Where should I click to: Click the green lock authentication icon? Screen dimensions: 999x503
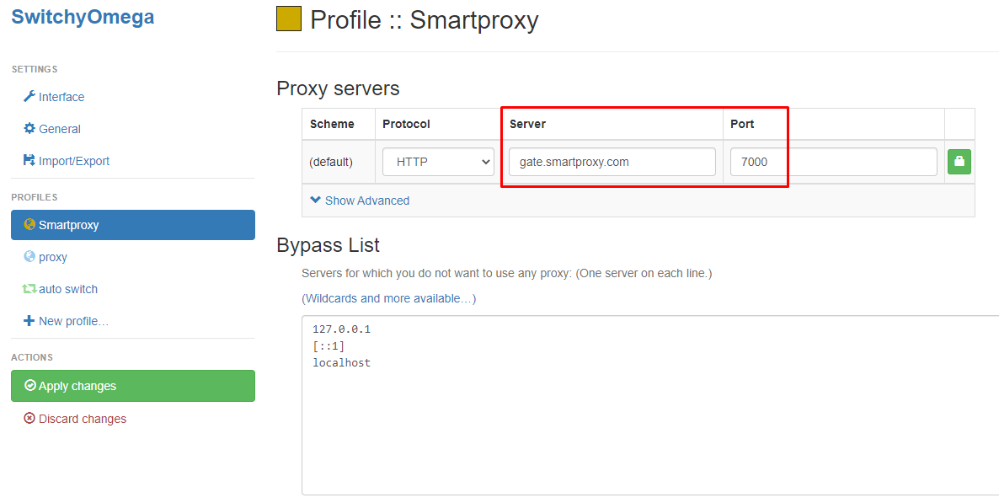959,162
